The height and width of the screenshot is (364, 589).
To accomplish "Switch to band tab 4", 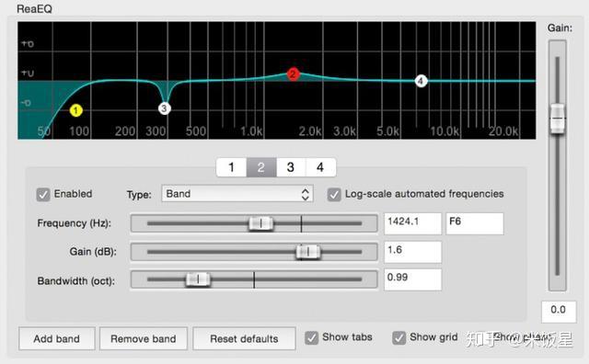I will pos(320,167).
